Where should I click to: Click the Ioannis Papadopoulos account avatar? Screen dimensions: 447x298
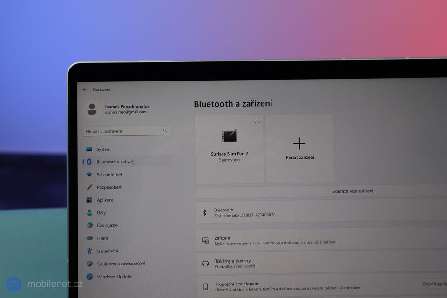[x=91, y=109]
